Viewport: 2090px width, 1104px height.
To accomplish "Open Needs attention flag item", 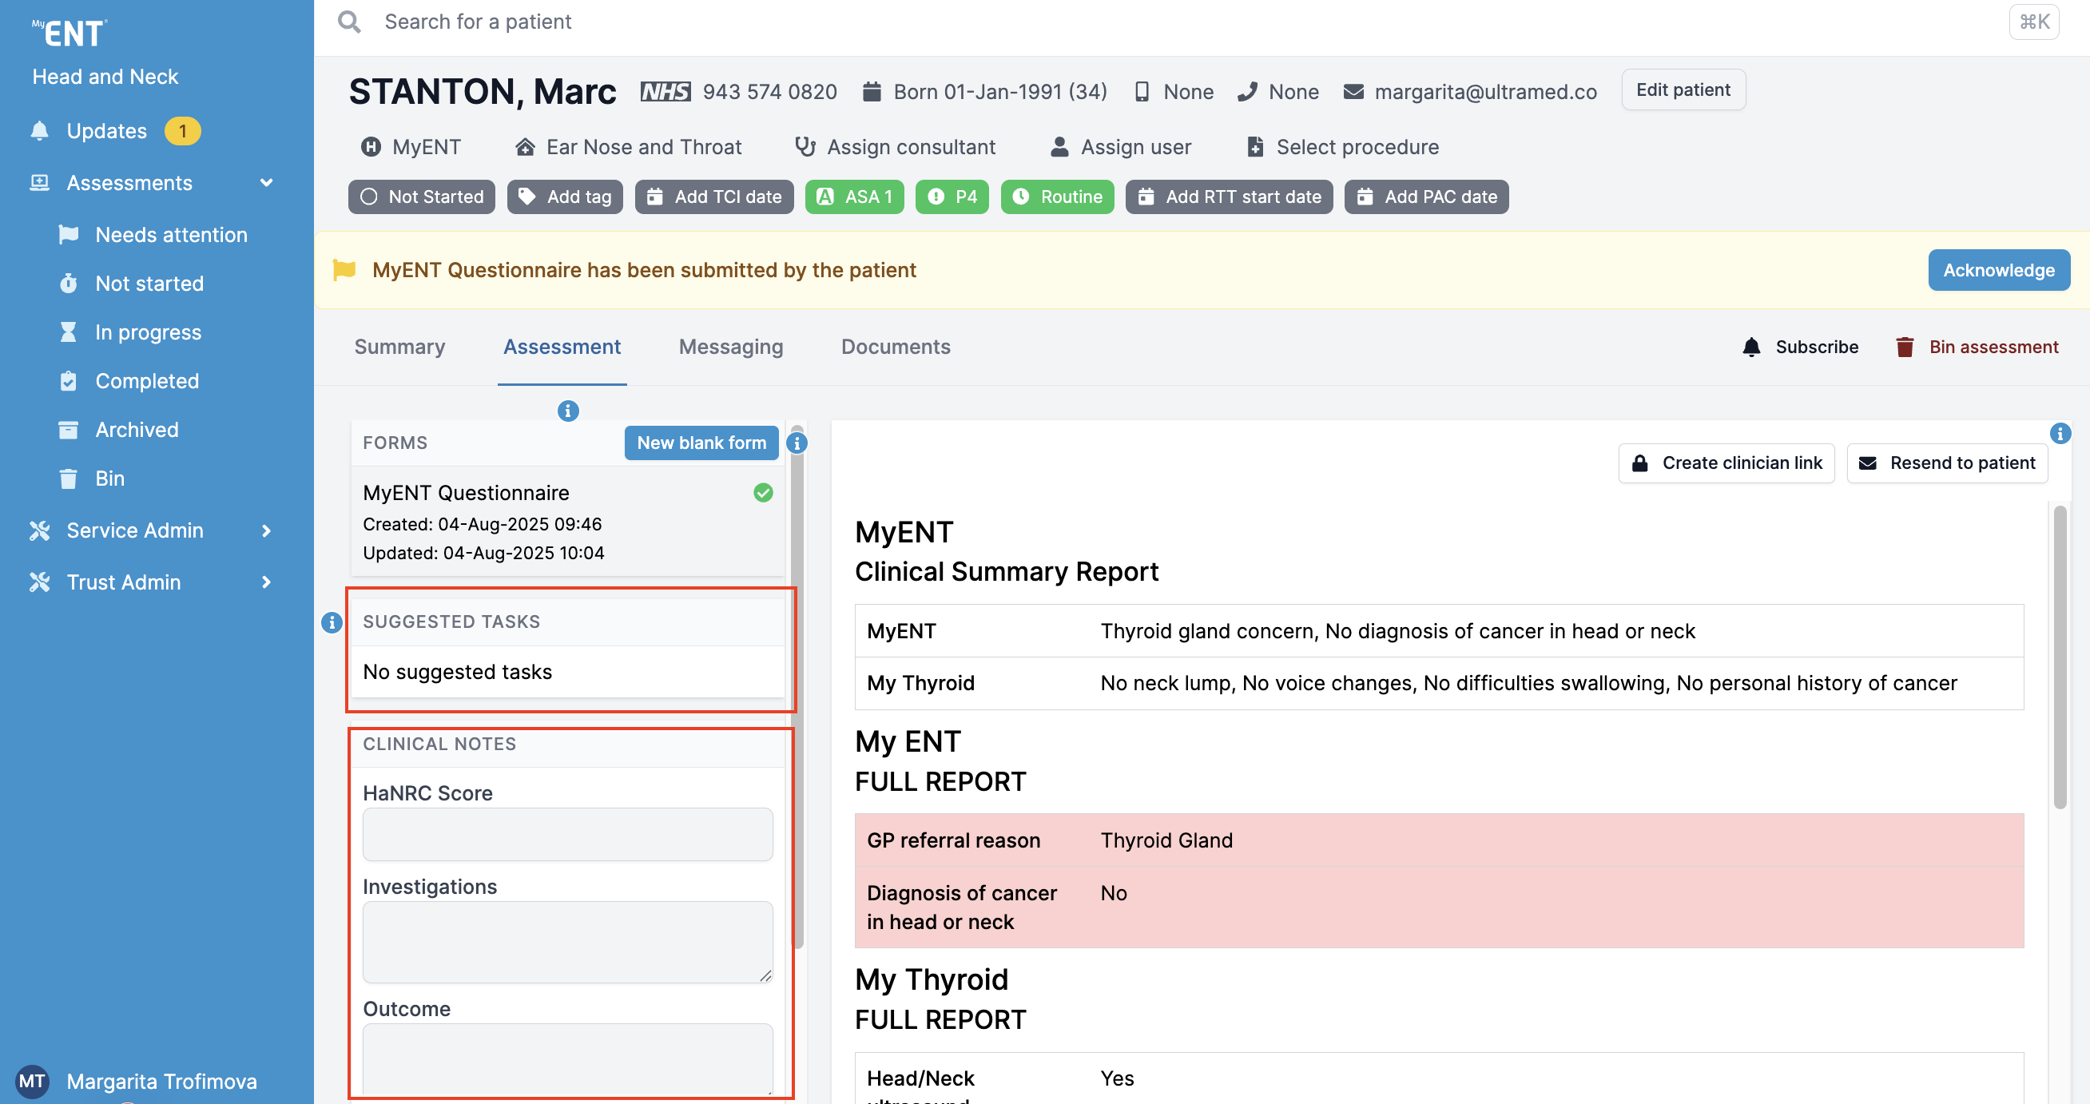I will tap(170, 235).
